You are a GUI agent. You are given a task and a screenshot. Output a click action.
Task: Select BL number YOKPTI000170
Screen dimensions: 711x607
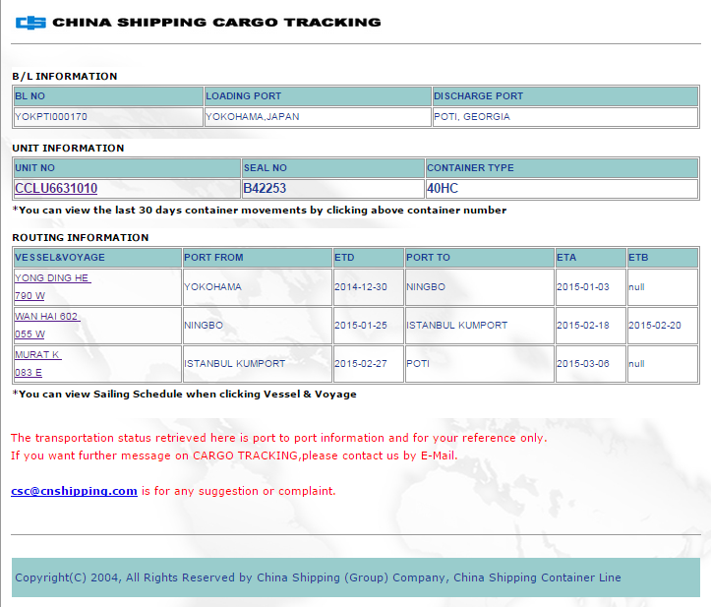(x=51, y=117)
